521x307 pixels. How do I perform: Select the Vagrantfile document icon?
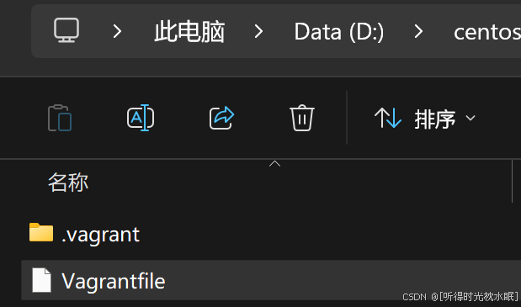pos(41,280)
